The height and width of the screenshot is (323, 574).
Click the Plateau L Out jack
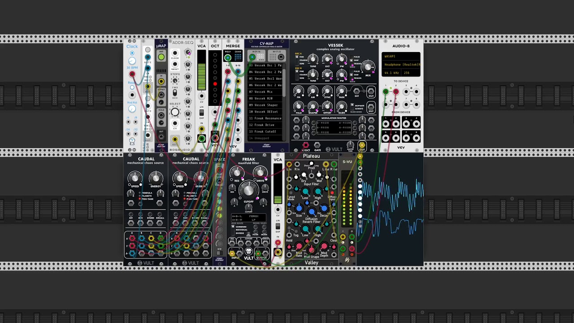pyautogui.click(x=326, y=164)
